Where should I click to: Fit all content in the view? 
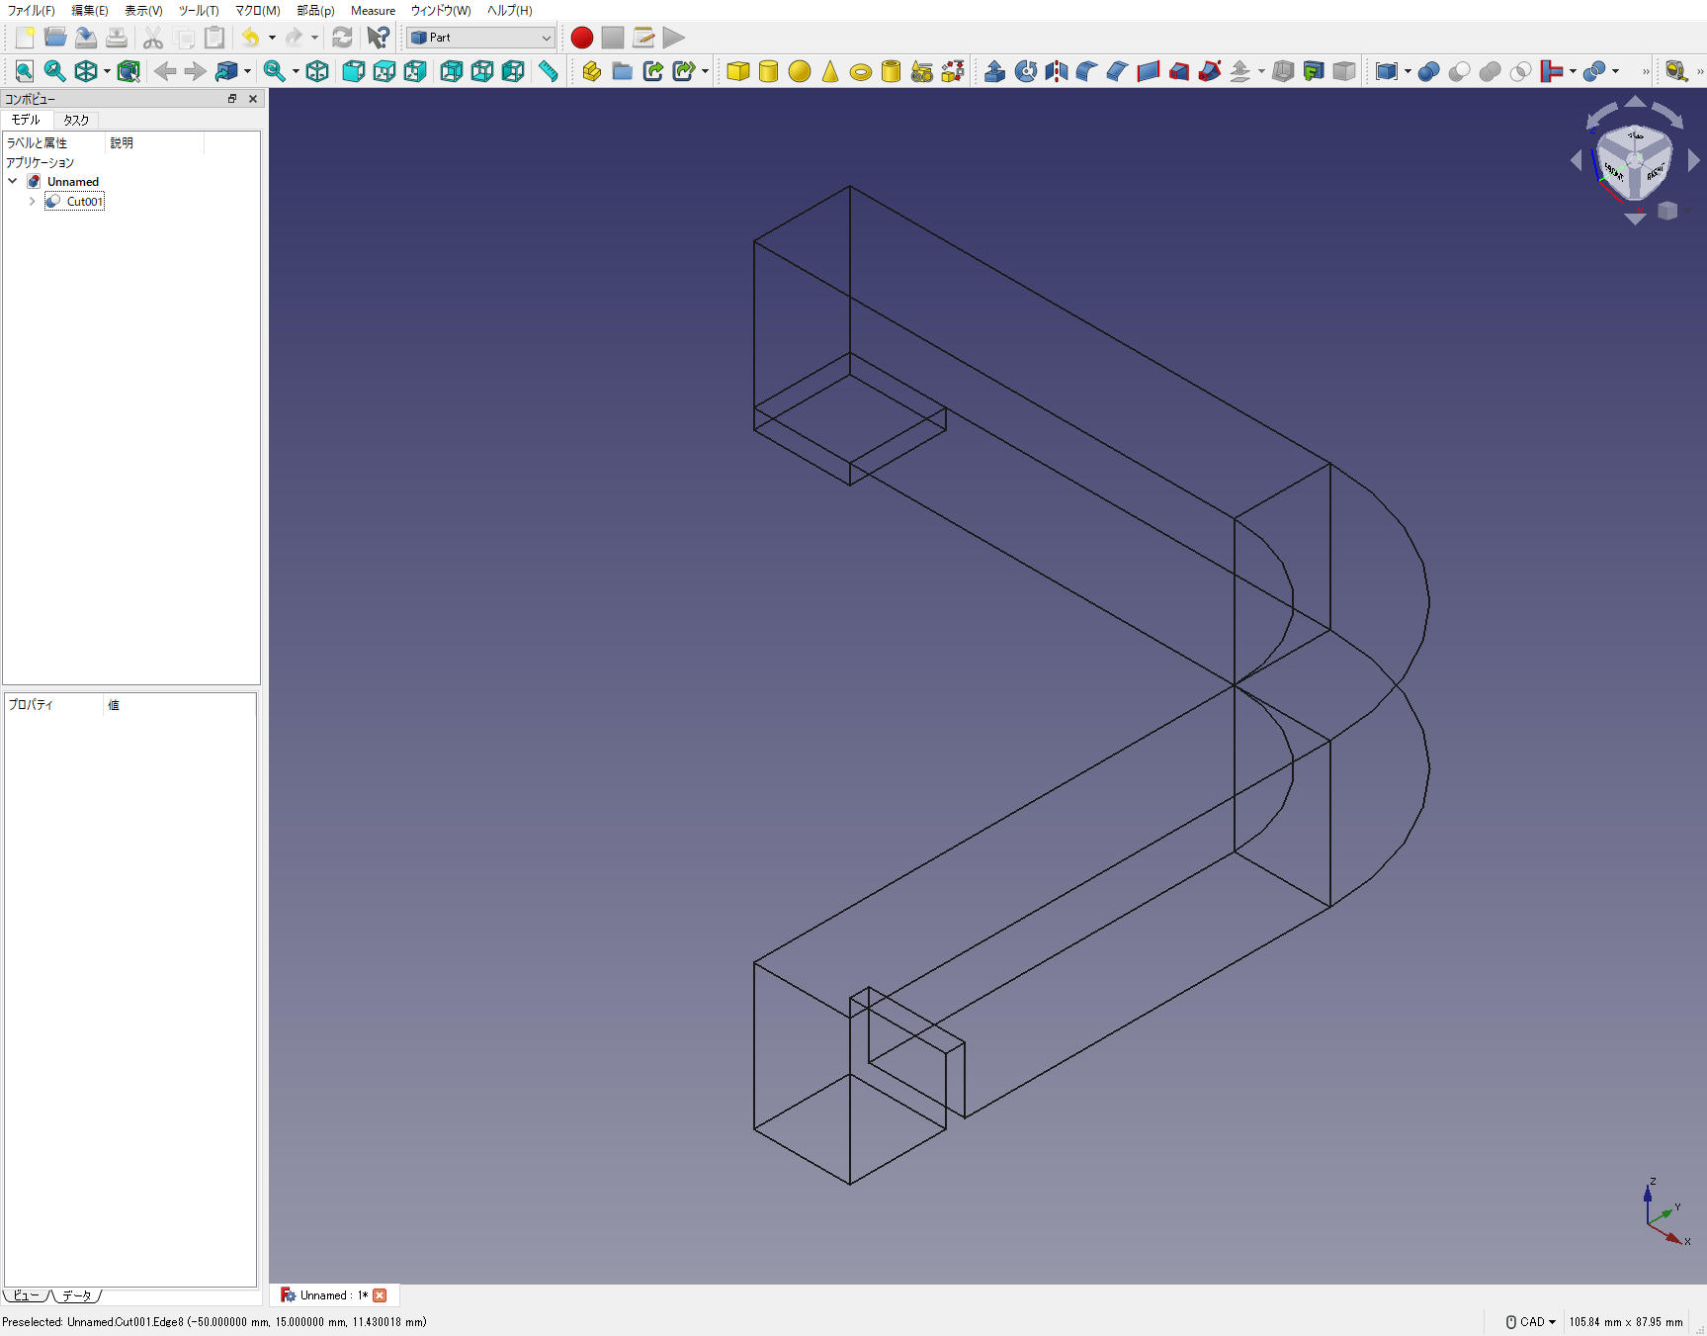(x=25, y=71)
